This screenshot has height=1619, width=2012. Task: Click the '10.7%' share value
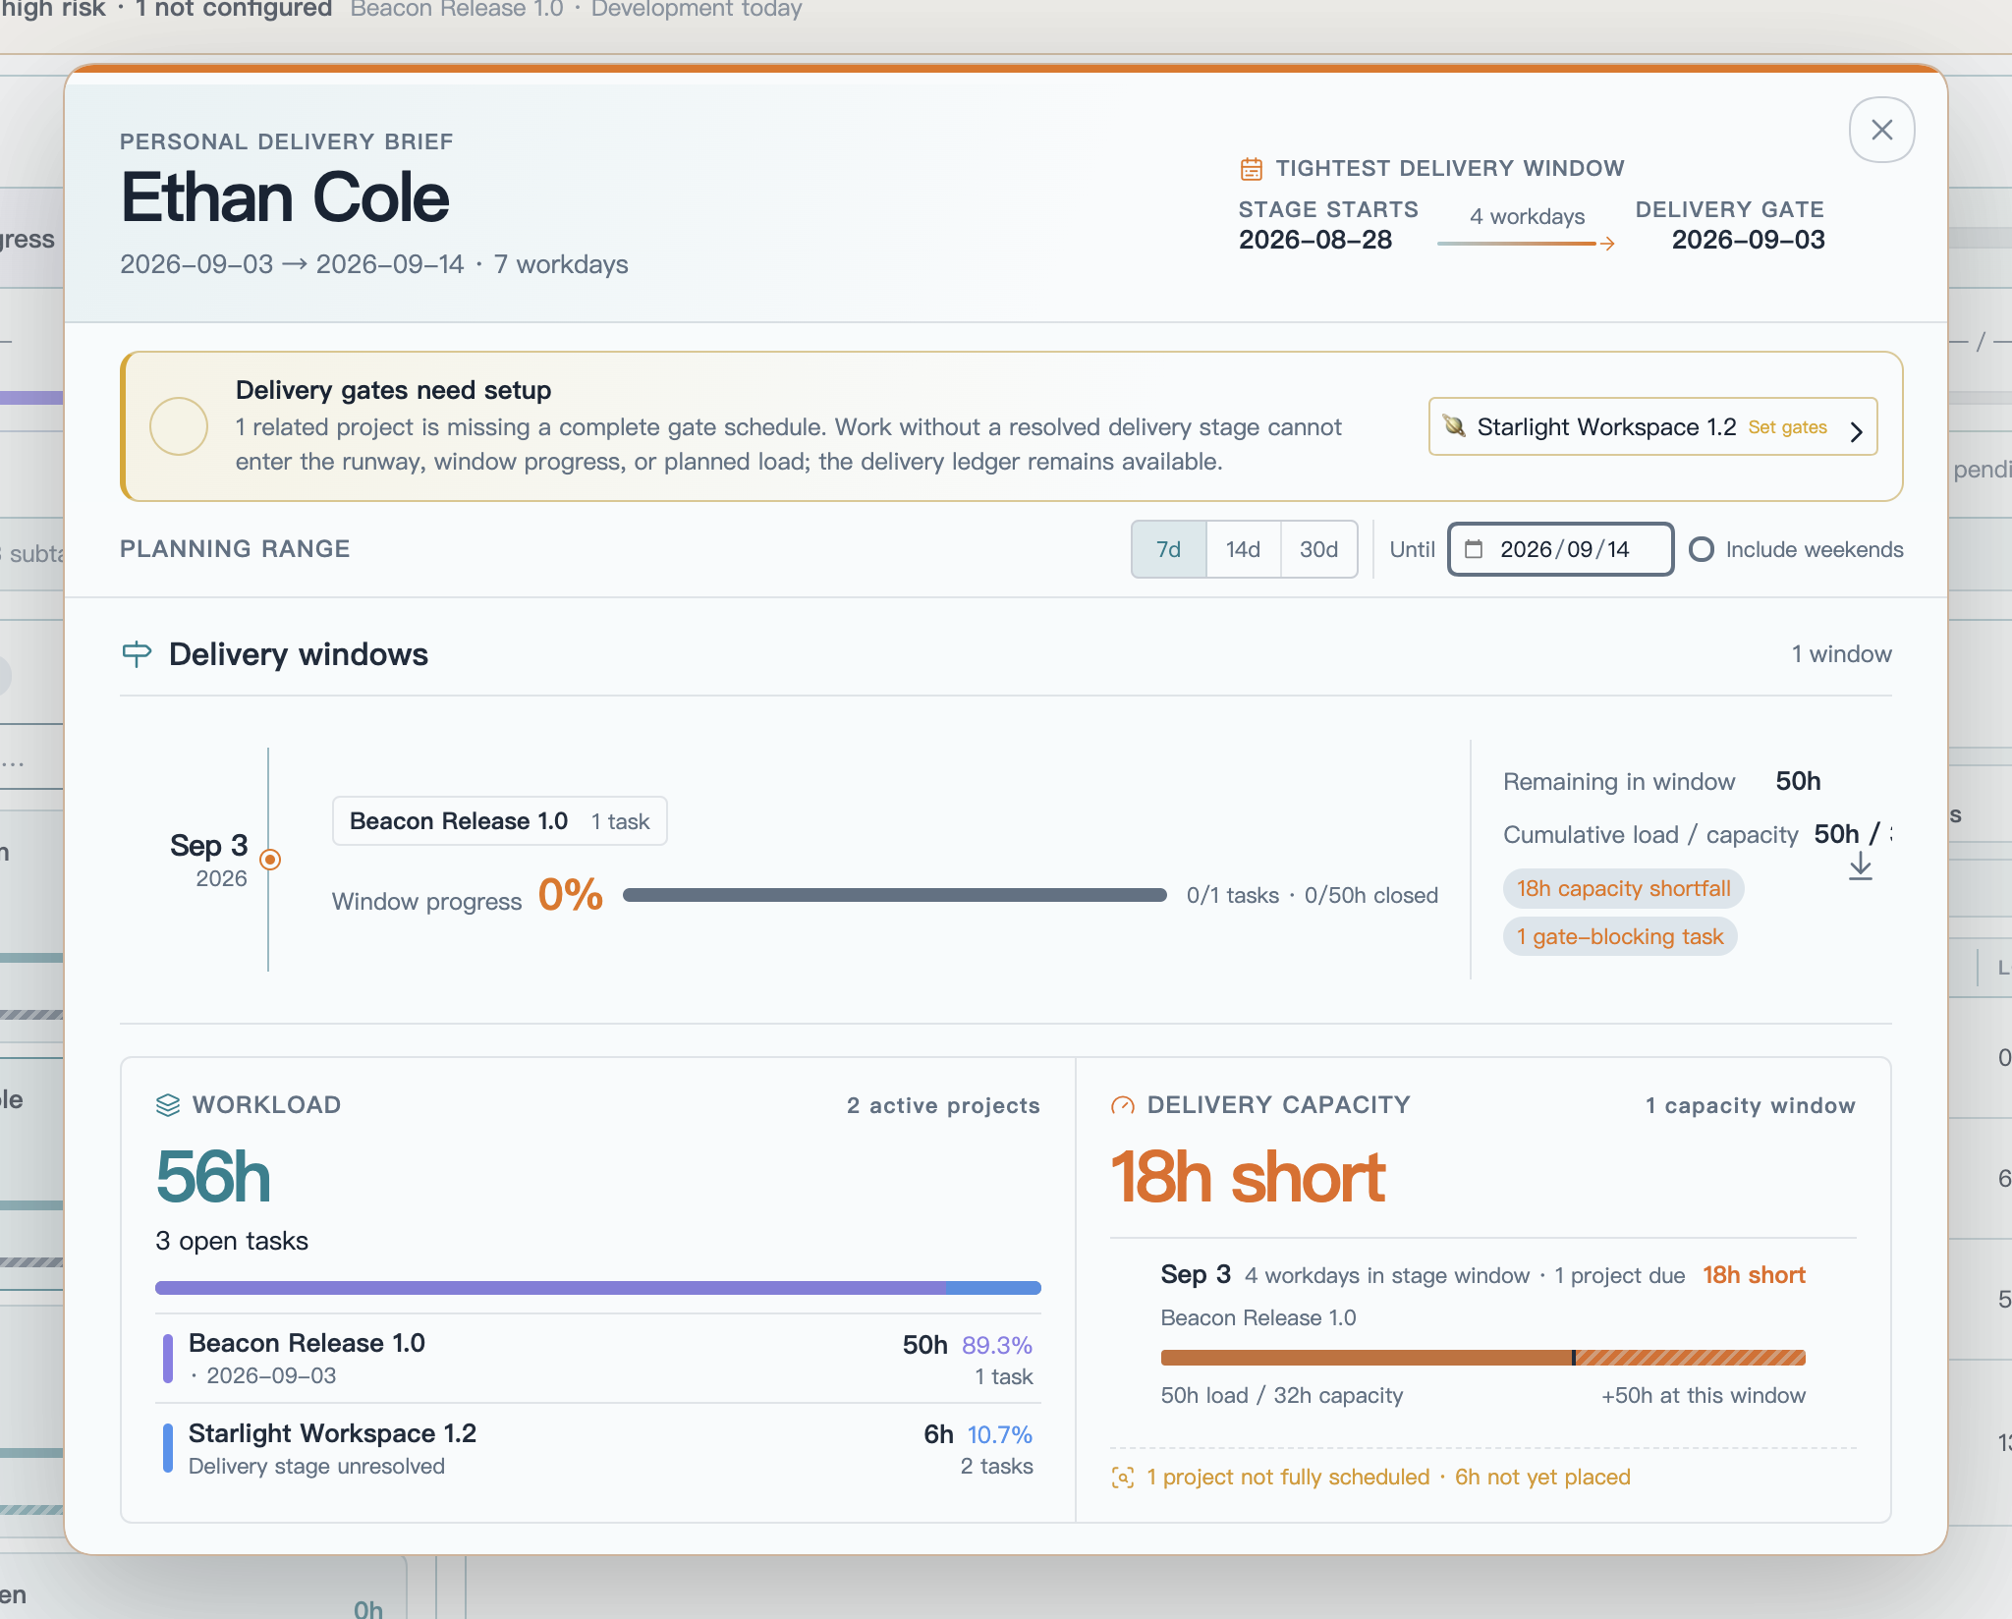point(1000,1434)
